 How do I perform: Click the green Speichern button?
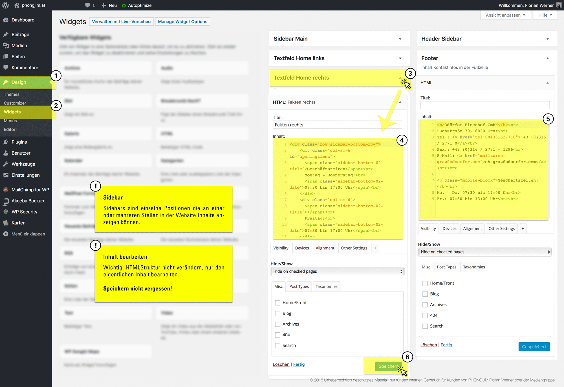pyautogui.click(x=388, y=366)
